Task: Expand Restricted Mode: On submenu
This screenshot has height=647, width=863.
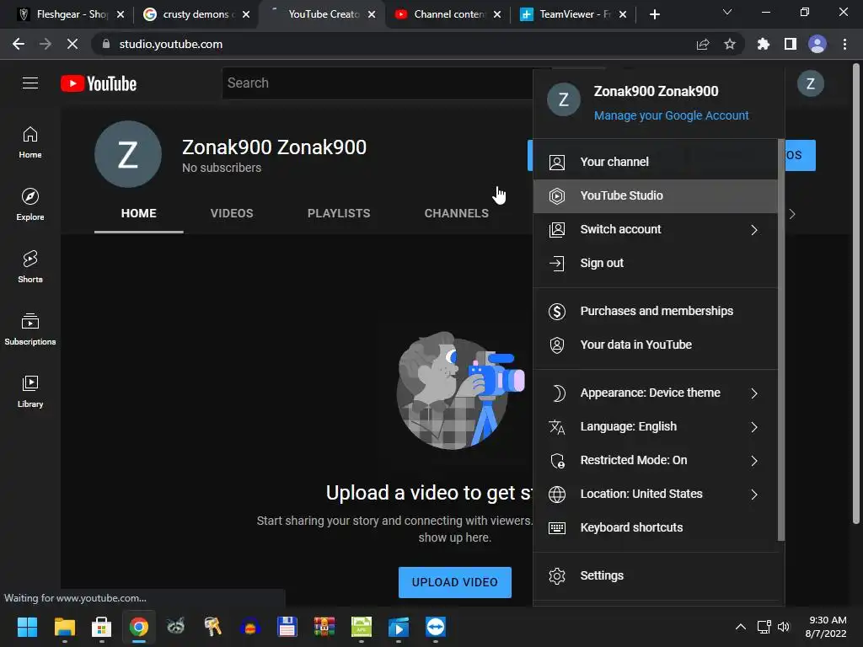Action: (655, 460)
